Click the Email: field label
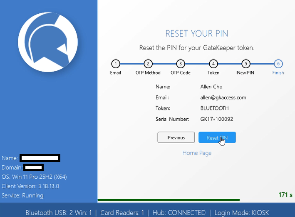This screenshot has height=217, width=295. point(162,97)
